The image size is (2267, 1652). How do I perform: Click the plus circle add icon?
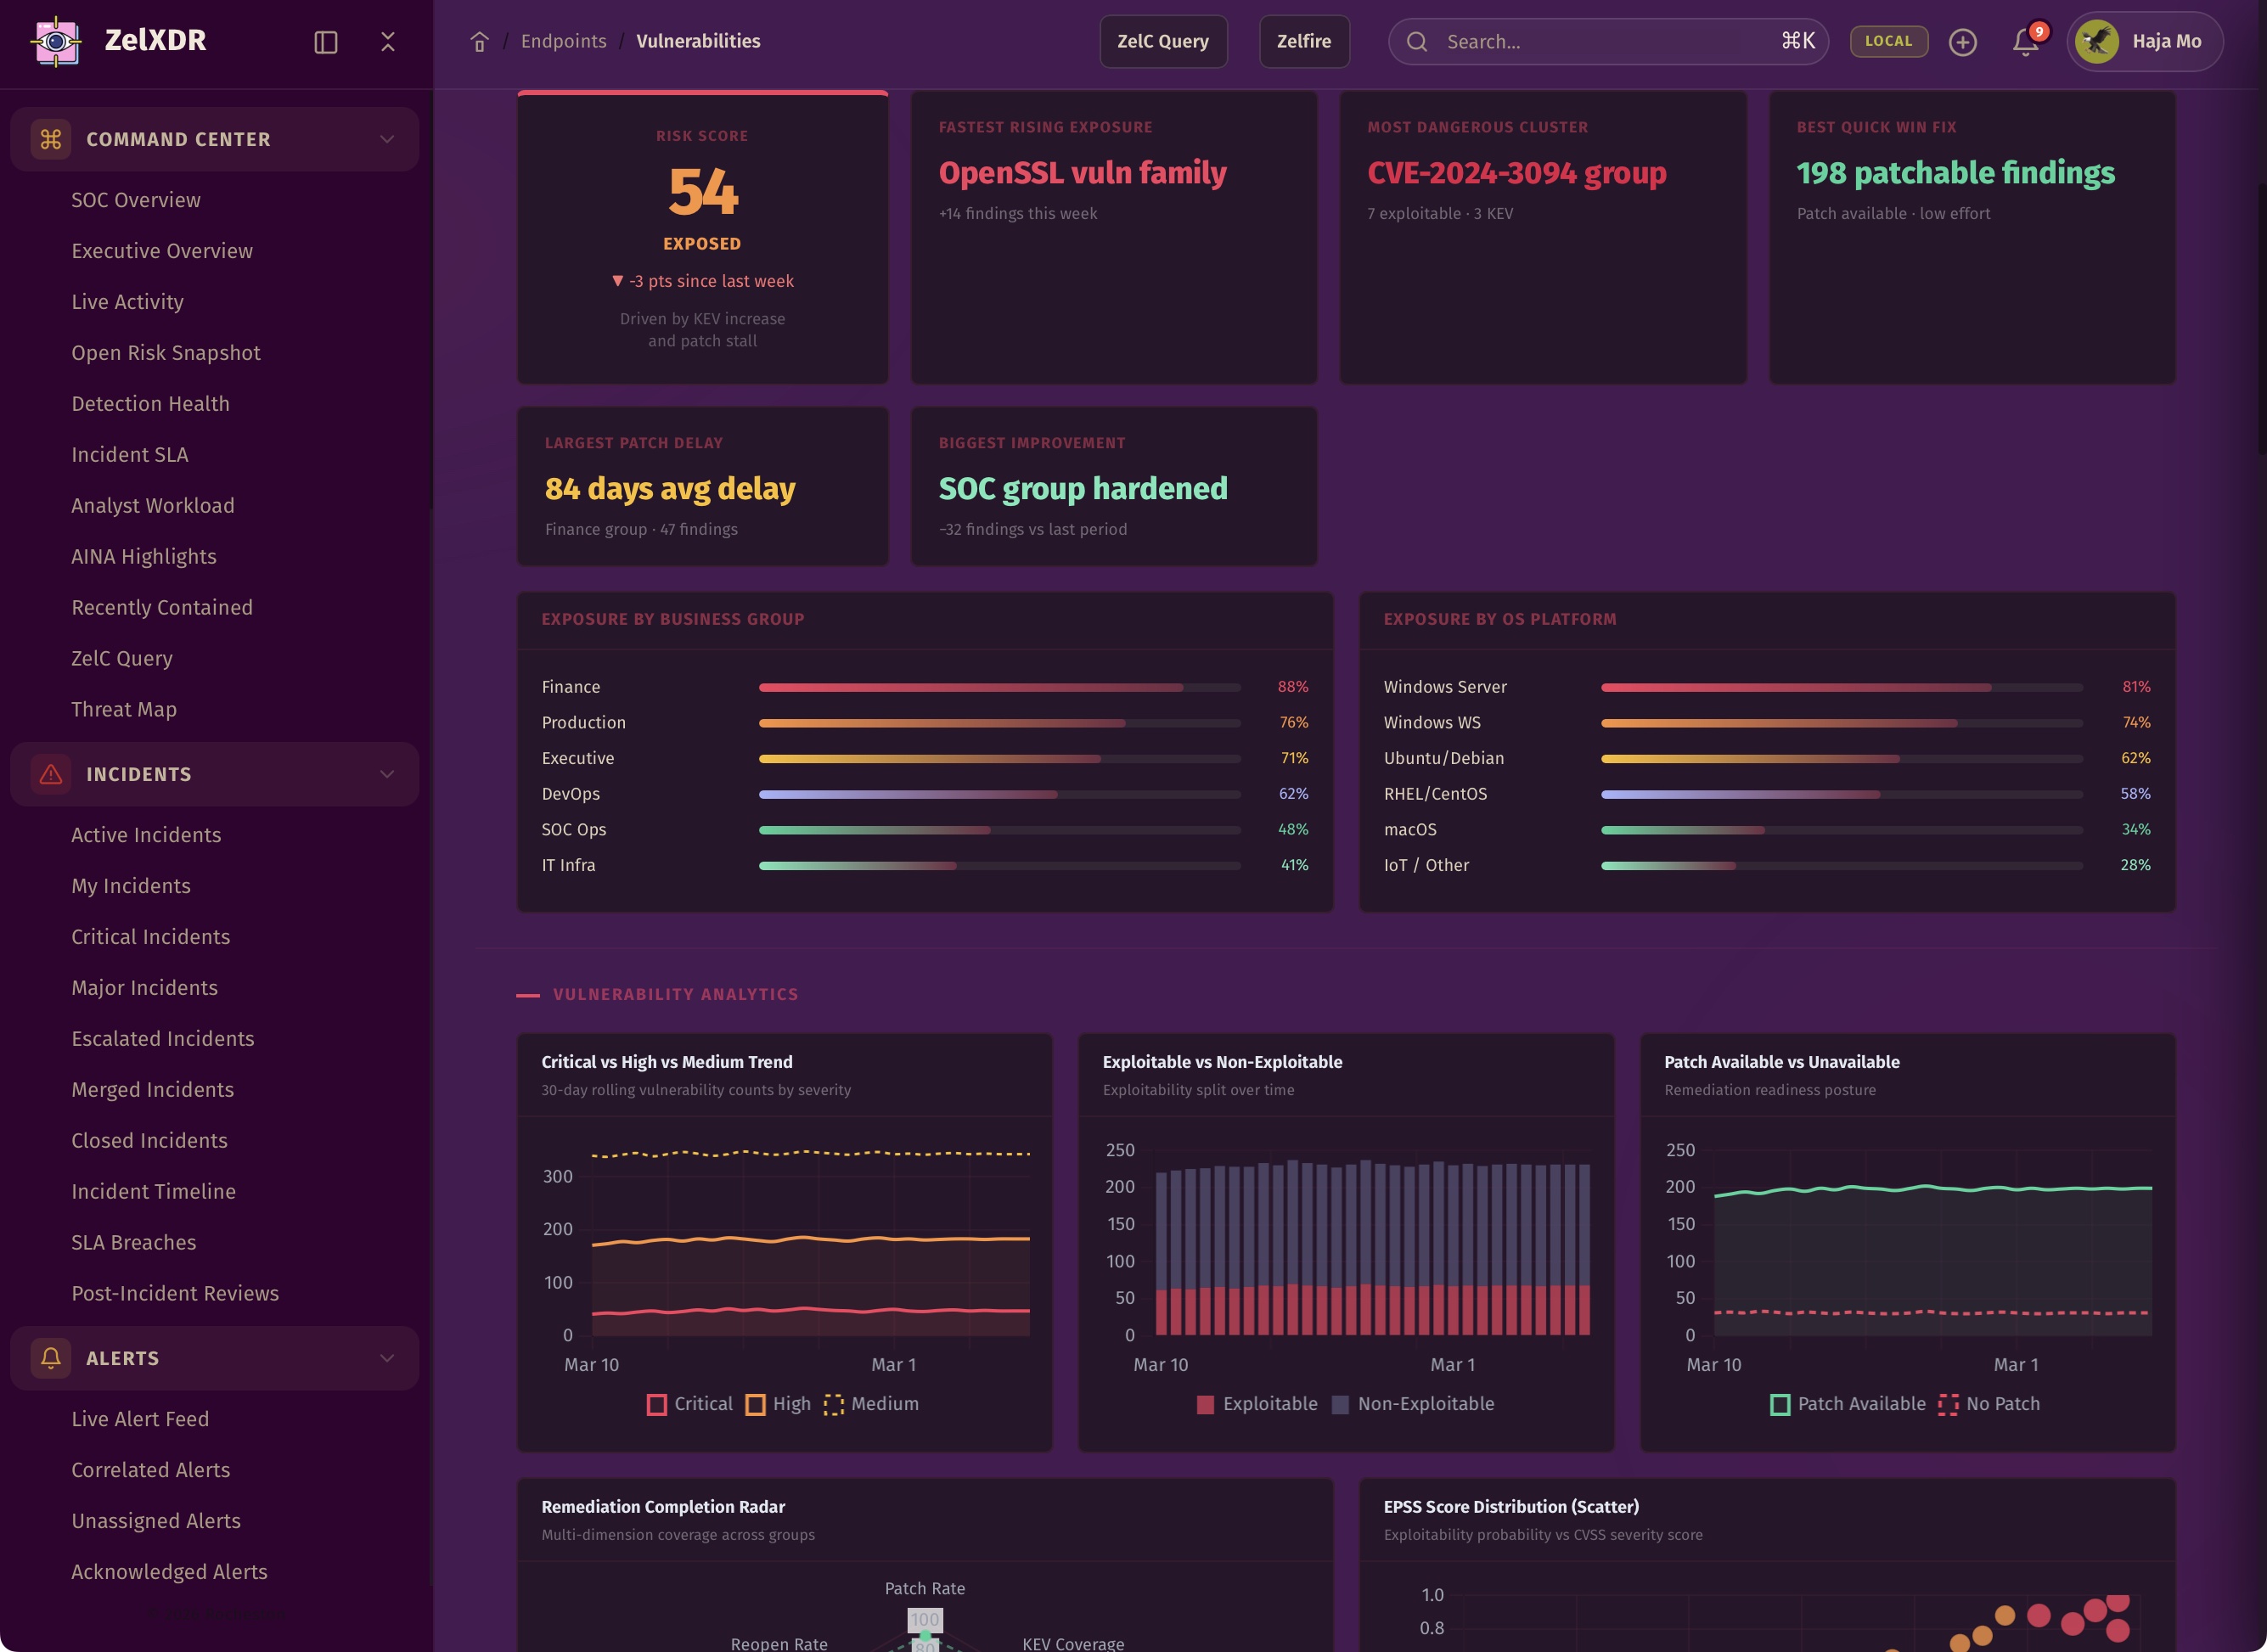point(1962,41)
